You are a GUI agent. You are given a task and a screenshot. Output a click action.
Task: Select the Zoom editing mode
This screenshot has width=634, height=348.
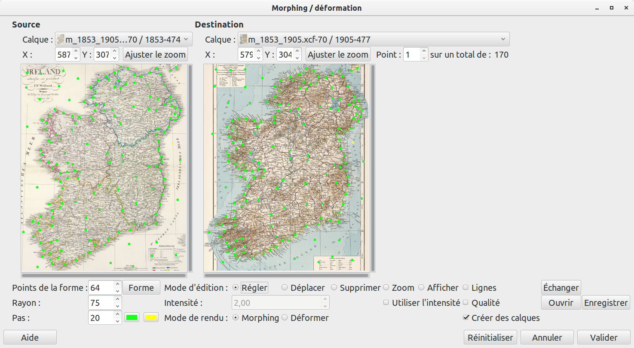coord(398,288)
